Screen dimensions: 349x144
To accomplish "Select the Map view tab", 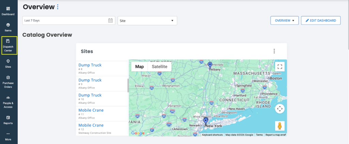I will (x=139, y=67).
